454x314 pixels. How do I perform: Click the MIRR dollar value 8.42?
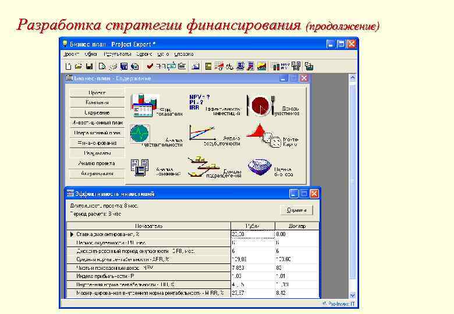tap(281, 293)
